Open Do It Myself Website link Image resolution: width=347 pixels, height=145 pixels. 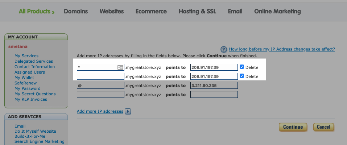[35, 131]
